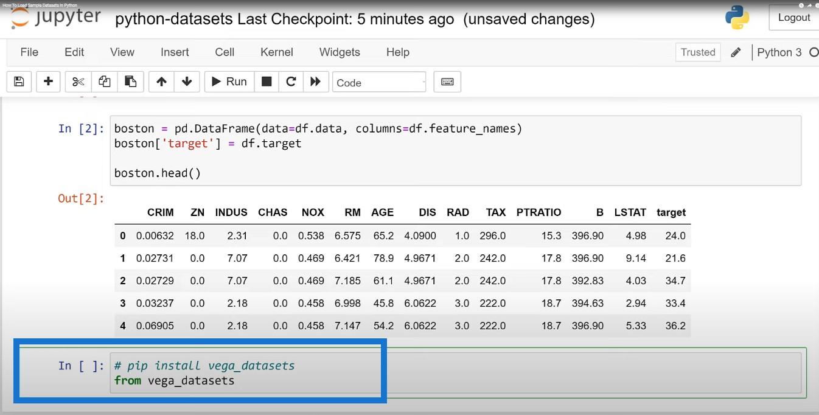Click CRIM value 0.02731
The image size is (819, 415).
(x=155, y=258)
